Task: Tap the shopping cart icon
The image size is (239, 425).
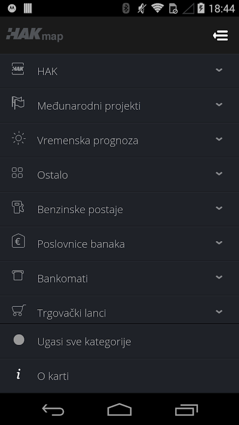Action: pos(19,310)
